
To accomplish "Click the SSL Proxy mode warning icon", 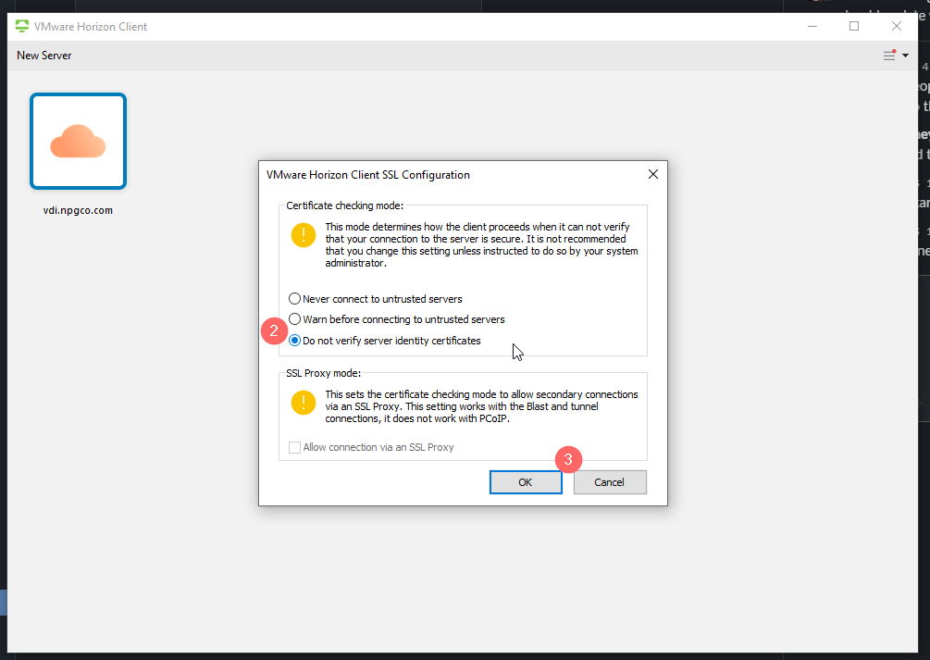I will pos(304,403).
